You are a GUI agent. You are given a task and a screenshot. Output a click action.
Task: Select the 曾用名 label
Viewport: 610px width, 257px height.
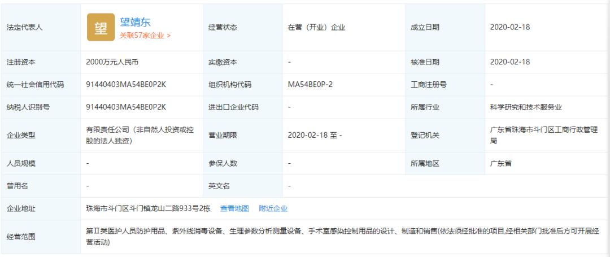18,186
